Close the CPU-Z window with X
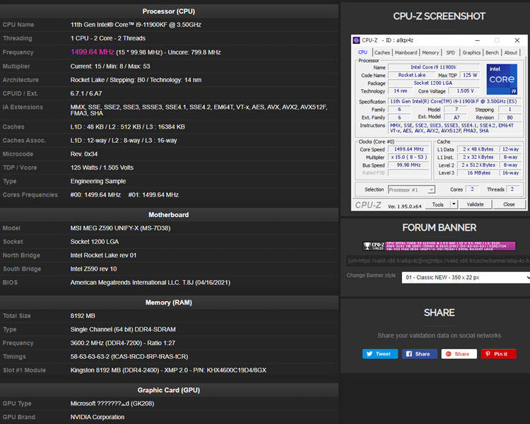The height and width of the screenshot is (424, 530). (517, 40)
